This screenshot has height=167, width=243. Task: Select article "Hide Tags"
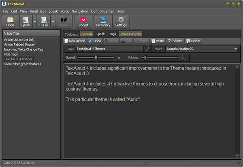[11, 54]
